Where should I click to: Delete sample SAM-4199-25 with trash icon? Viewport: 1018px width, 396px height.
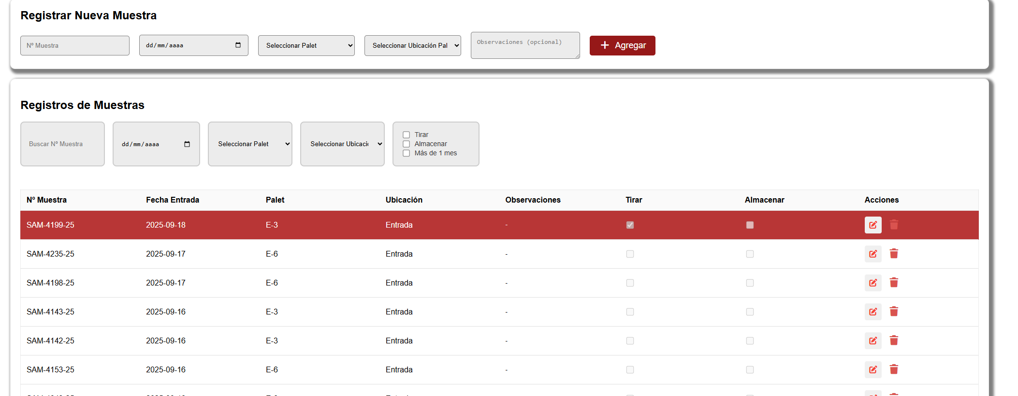894,225
